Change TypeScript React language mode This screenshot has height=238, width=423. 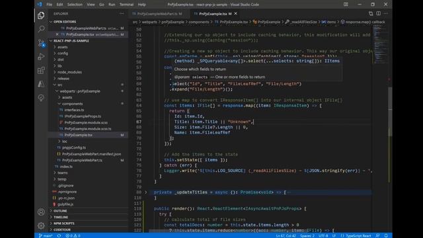point(358,235)
